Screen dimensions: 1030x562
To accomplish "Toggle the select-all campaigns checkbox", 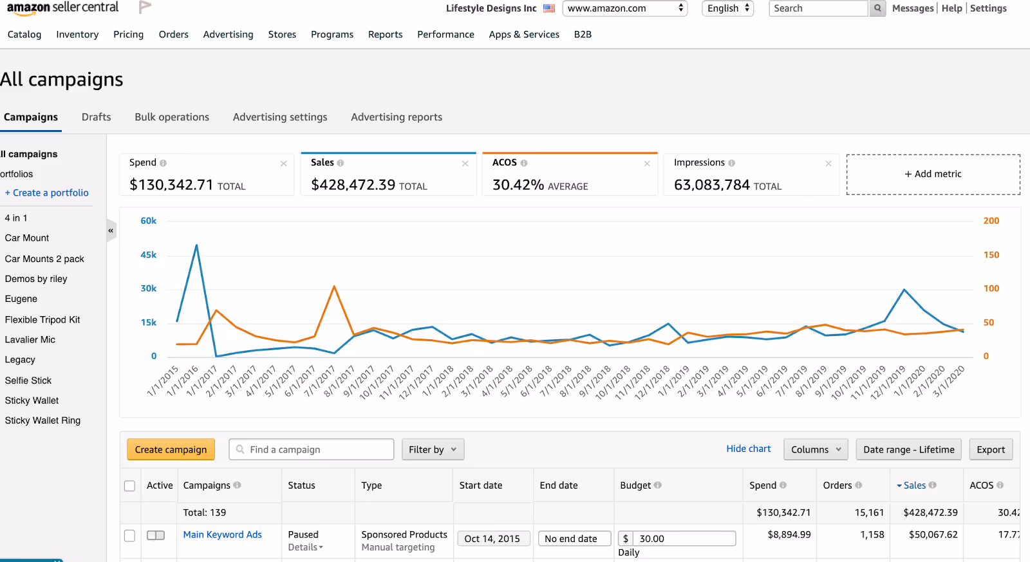I will [x=129, y=486].
